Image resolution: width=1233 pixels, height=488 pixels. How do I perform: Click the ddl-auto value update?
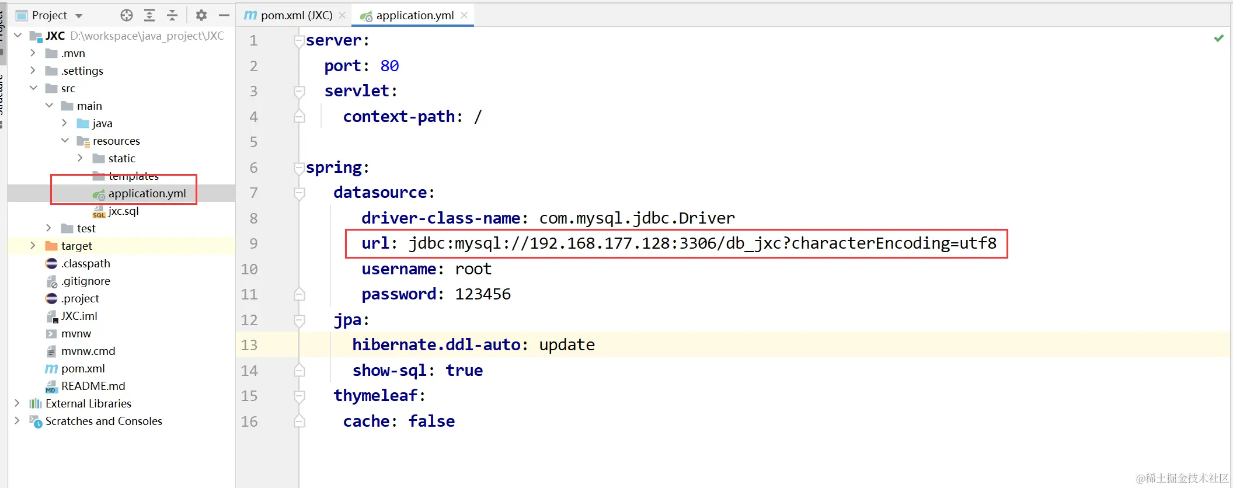tap(567, 345)
